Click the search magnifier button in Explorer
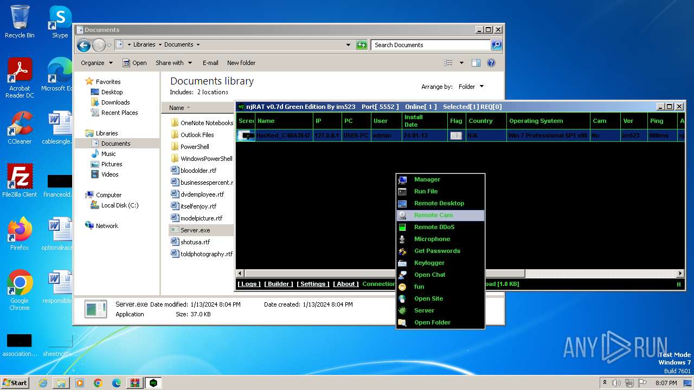The image size is (694, 390). click(x=497, y=45)
